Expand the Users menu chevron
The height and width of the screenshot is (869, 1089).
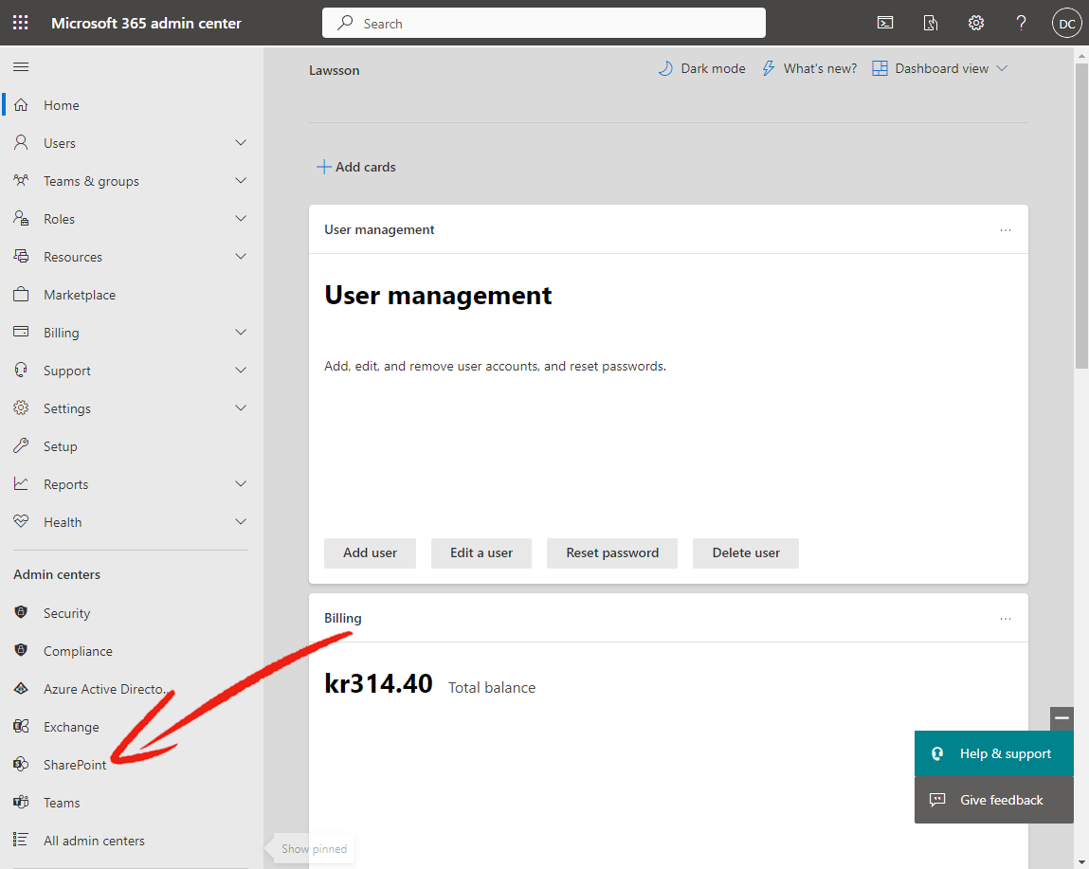click(241, 143)
